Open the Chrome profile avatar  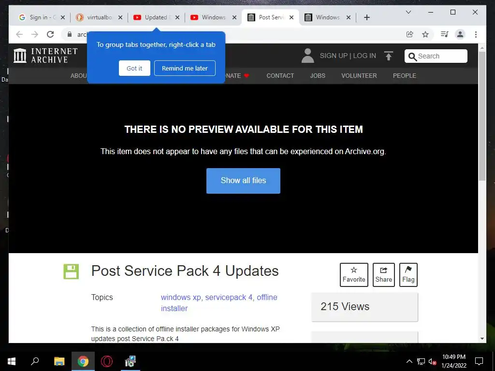tap(460, 34)
